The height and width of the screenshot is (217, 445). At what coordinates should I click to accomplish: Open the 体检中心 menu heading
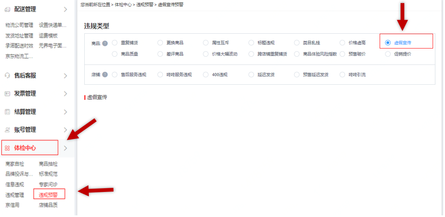(x=25, y=148)
